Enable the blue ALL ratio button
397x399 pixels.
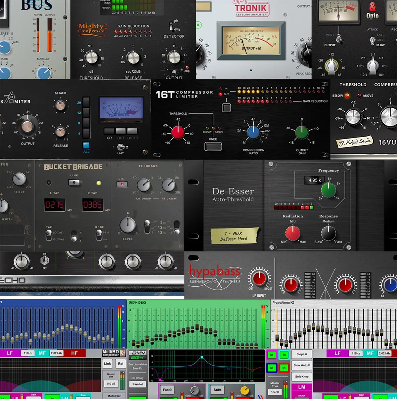tap(86, 145)
